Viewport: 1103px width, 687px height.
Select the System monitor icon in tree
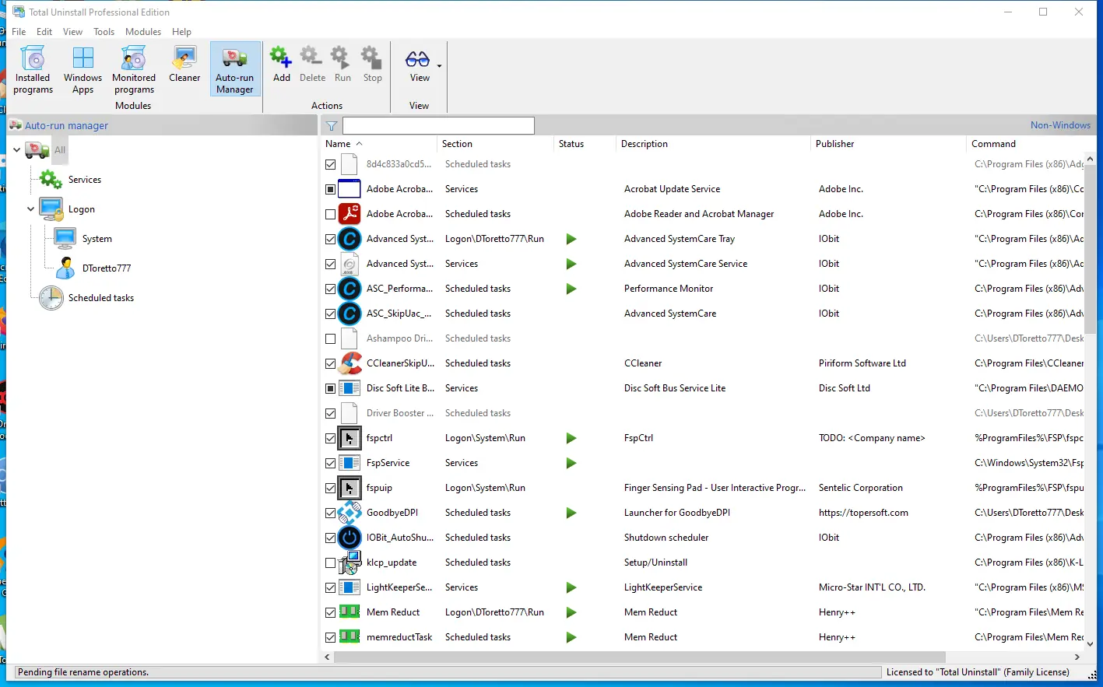click(x=65, y=239)
